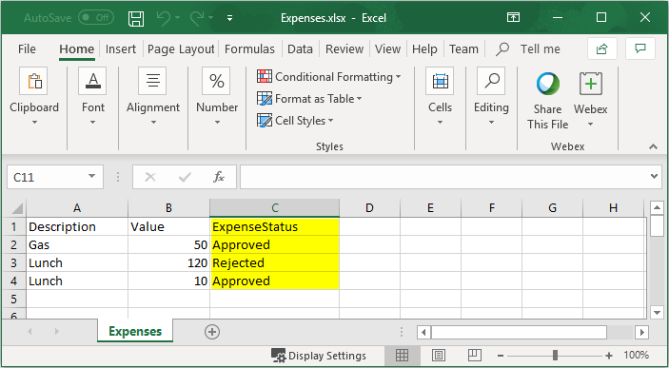Open the Team tab
The image size is (669, 368).
click(x=463, y=49)
